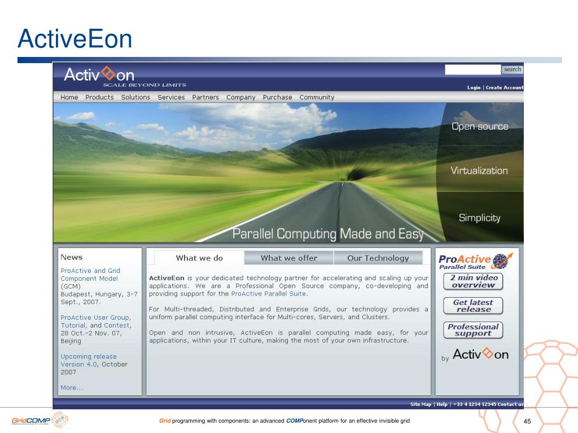
Task: Open the Services menu
Action: pos(171,97)
